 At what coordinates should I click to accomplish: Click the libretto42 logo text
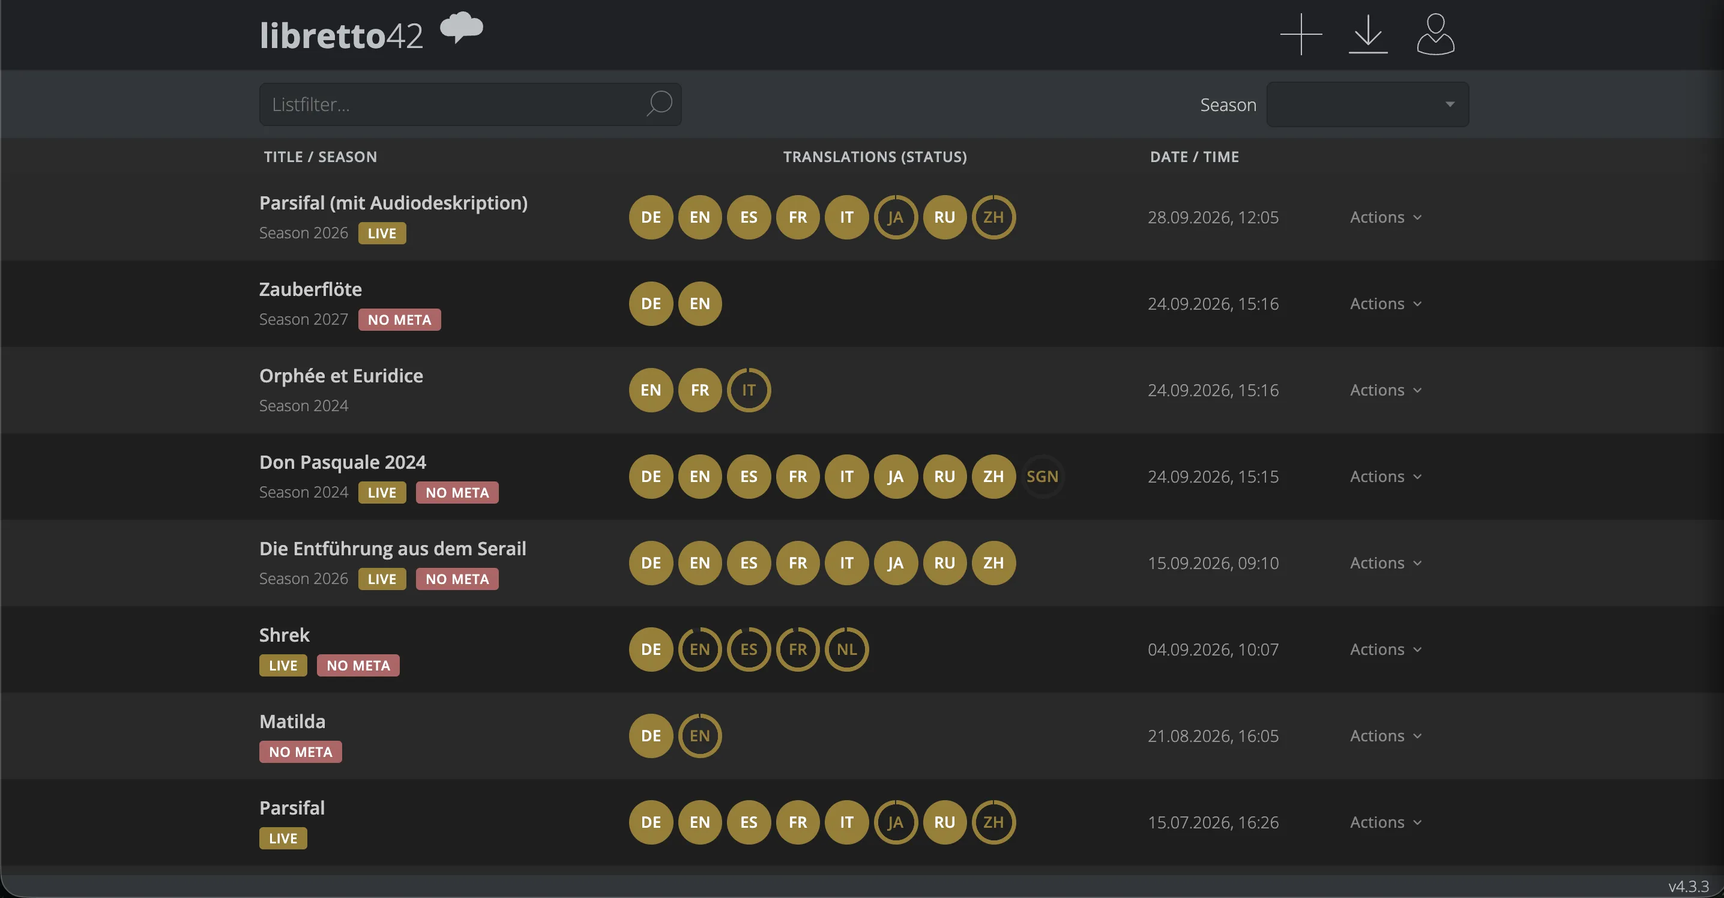coord(342,35)
